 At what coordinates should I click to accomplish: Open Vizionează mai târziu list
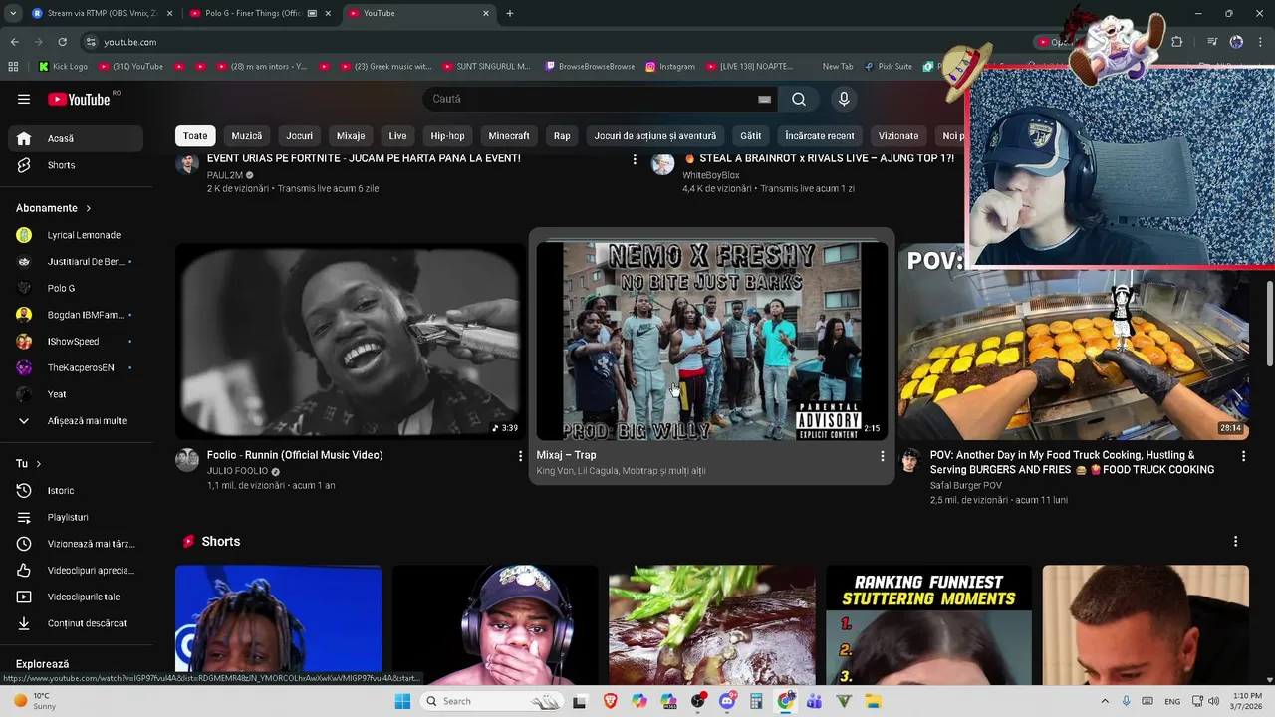(76, 544)
